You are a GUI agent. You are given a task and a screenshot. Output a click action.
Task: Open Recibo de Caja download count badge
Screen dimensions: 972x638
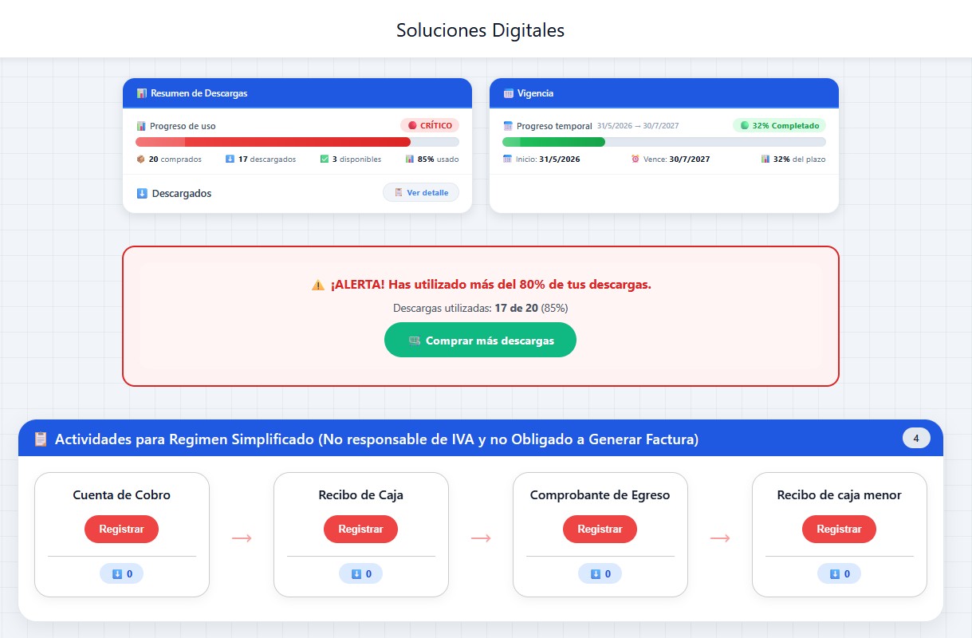(360, 573)
